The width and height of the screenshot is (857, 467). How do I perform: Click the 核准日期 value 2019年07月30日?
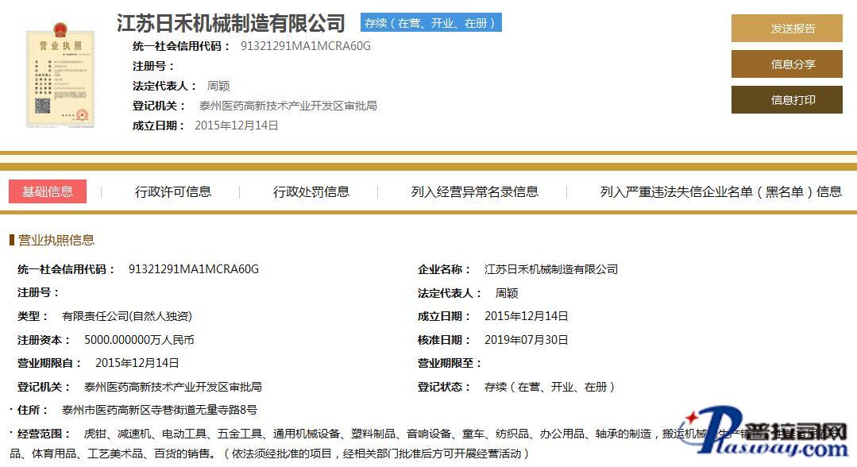pos(527,340)
